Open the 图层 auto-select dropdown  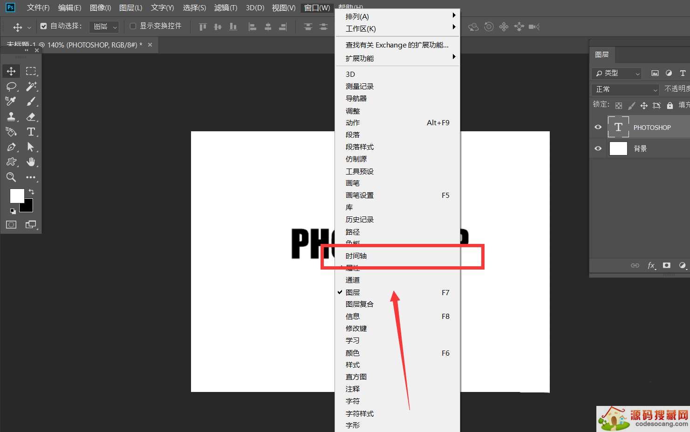click(x=104, y=27)
